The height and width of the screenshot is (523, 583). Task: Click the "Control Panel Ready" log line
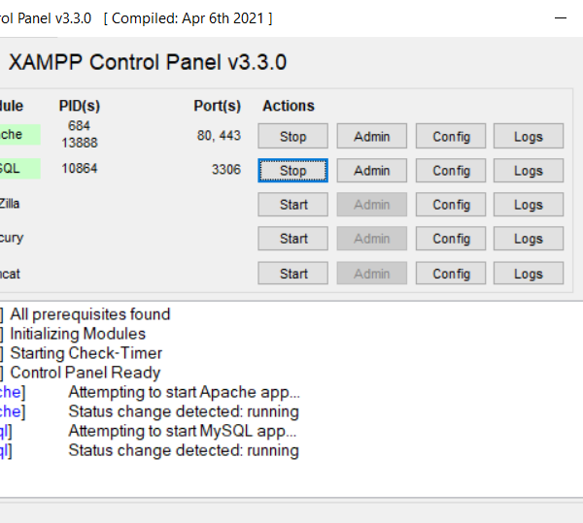(x=86, y=373)
